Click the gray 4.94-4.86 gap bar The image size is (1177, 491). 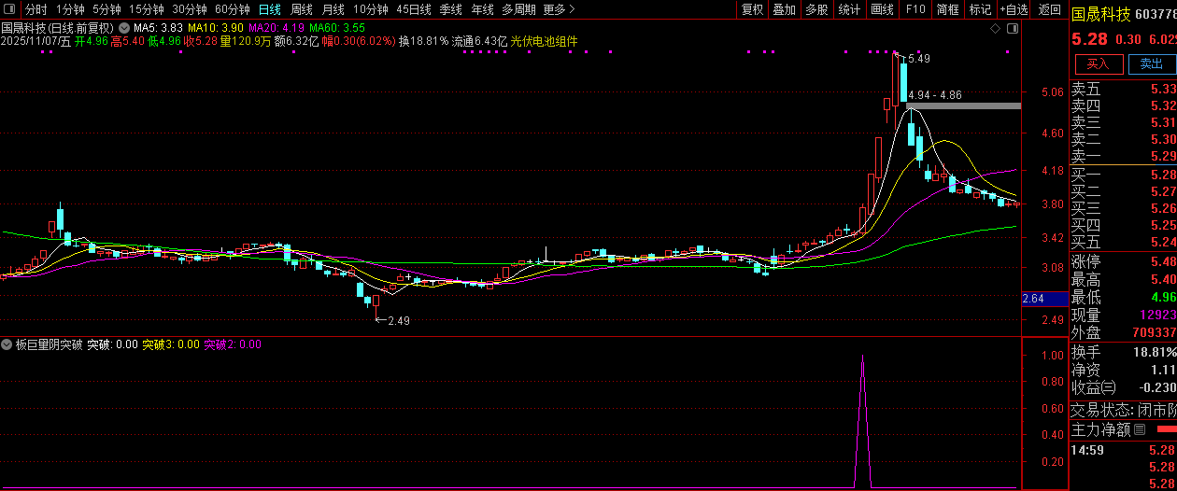tap(964, 105)
